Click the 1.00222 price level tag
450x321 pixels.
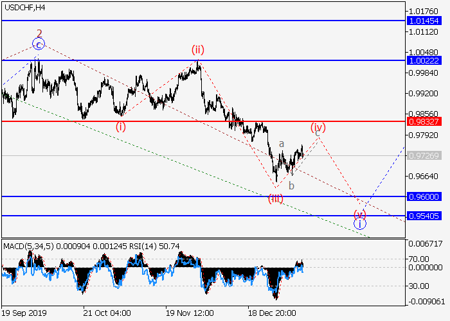tap(424, 60)
